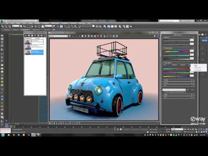Click first icon in render history toolbar
The width and height of the screenshot is (208, 156).
click(26, 36)
